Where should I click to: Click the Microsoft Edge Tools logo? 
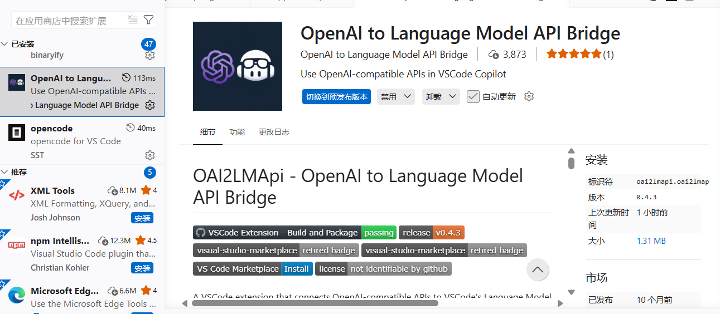click(x=17, y=295)
